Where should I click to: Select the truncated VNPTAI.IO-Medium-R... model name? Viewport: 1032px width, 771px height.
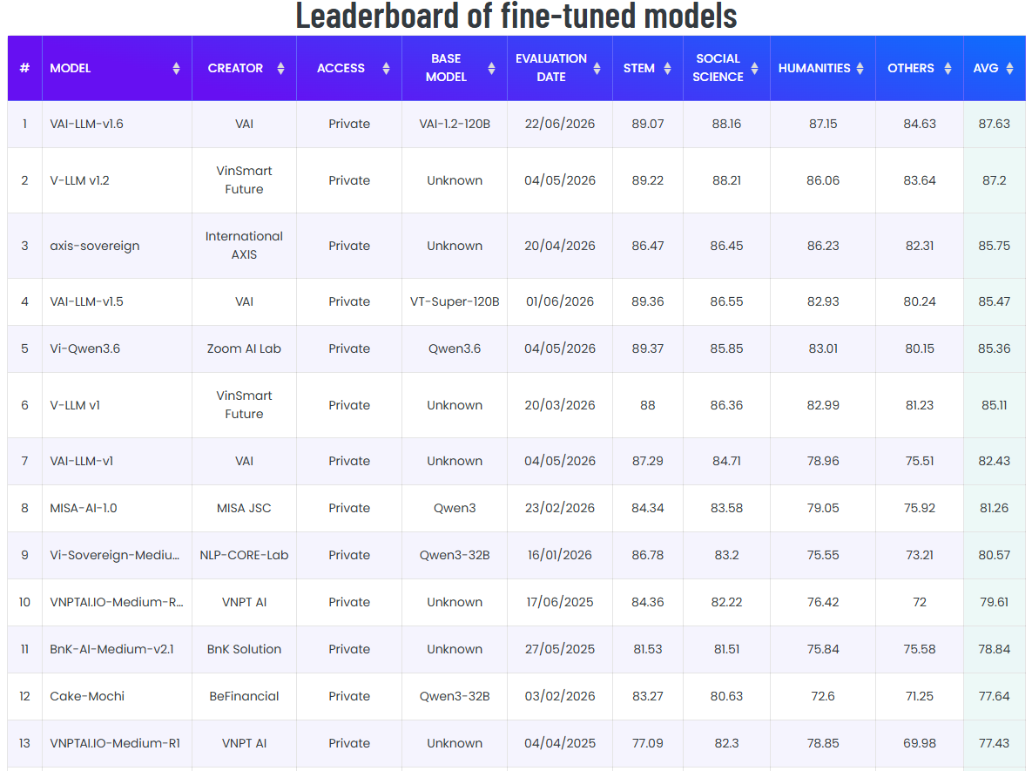117,602
